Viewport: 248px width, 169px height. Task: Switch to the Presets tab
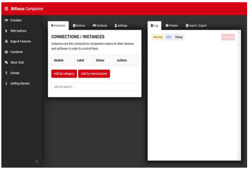point(172,25)
